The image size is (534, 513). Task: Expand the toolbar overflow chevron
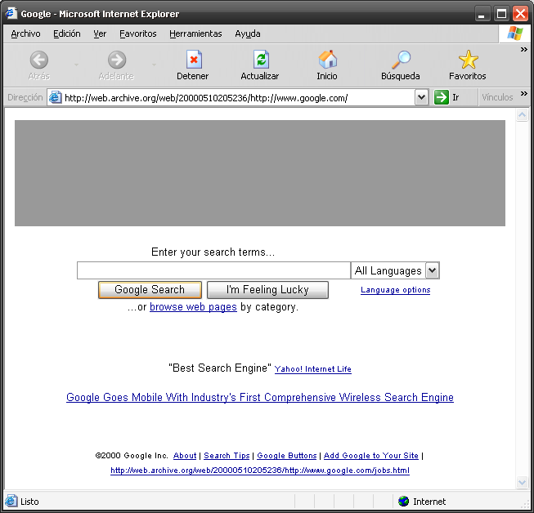pos(524,50)
